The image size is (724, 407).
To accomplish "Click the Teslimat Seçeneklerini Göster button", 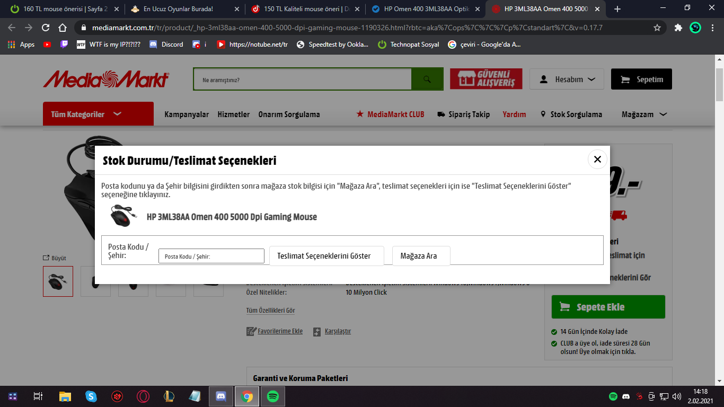I will pyautogui.click(x=327, y=256).
